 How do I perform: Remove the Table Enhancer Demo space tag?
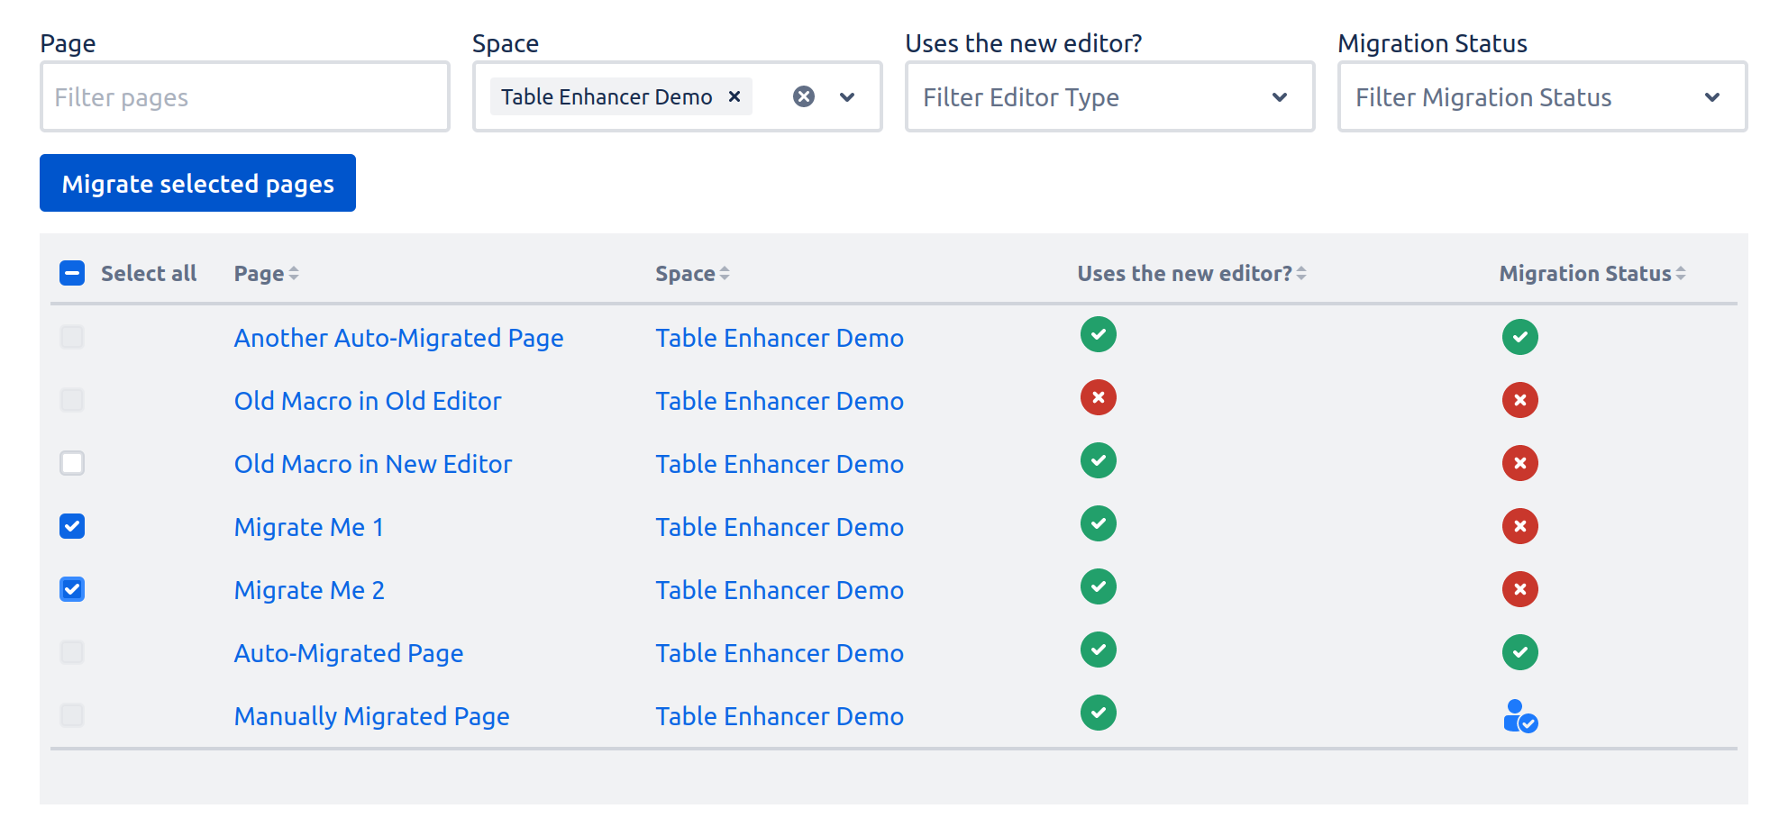734,96
